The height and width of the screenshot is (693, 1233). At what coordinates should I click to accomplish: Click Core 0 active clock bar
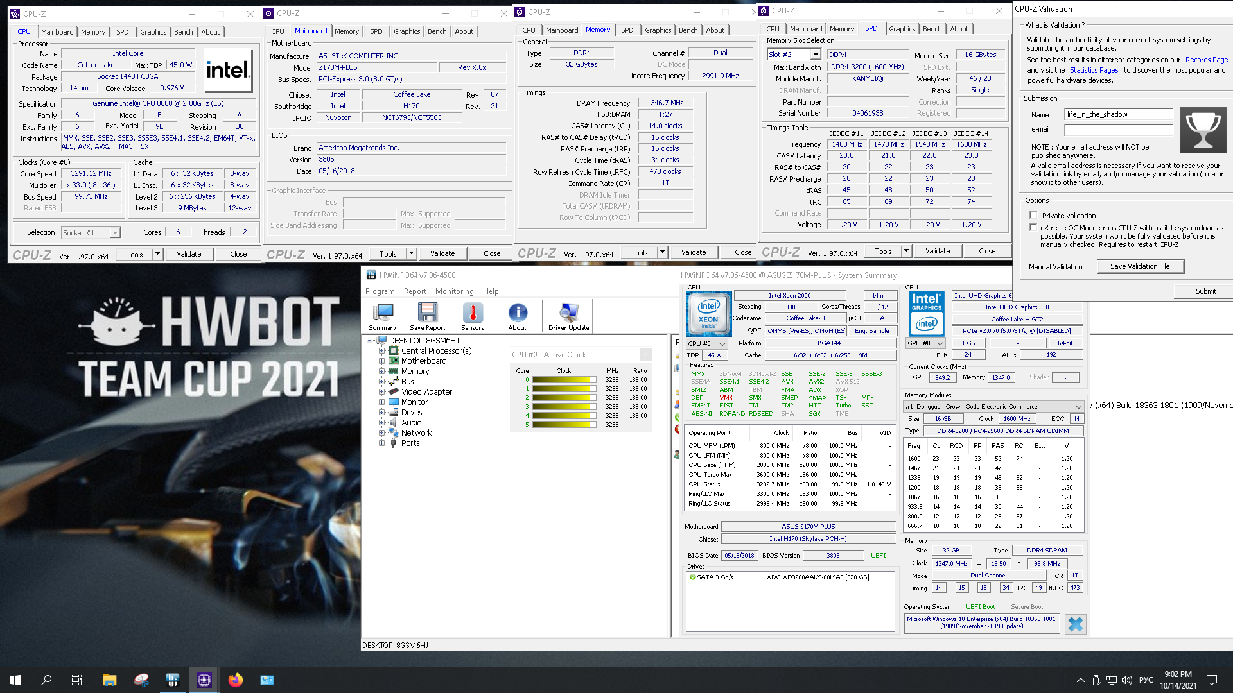pyautogui.click(x=564, y=380)
